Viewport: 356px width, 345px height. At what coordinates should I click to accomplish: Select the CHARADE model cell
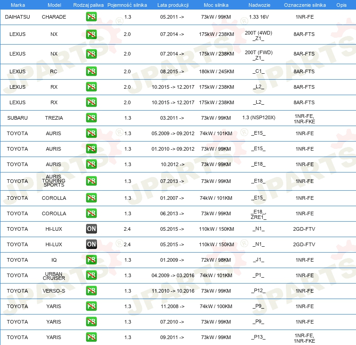tap(54, 17)
